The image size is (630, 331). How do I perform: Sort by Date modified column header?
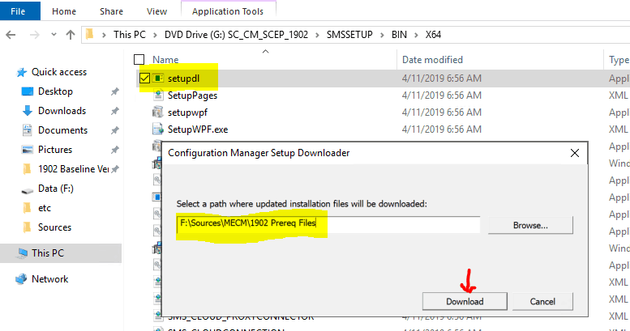(x=432, y=60)
